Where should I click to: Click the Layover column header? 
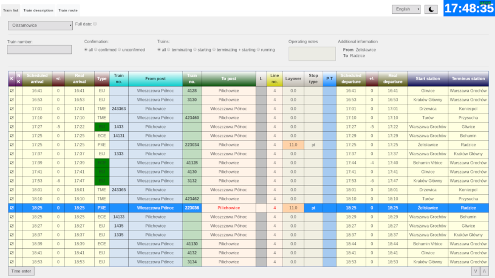[x=293, y=79]
